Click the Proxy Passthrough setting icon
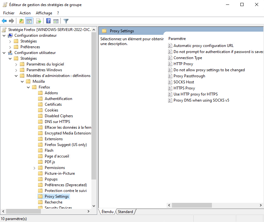The image size is (264, 222). coord(170,76)
